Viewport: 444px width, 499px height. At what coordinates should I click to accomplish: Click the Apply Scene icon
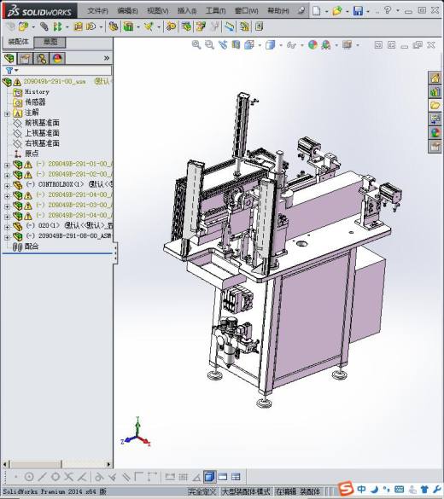pos(326,45)
